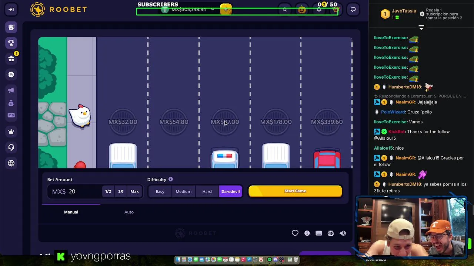The width and height of the screenshot is (474, 266).
Task: Set the bet to Max
Action: click(x=134, y=191)
